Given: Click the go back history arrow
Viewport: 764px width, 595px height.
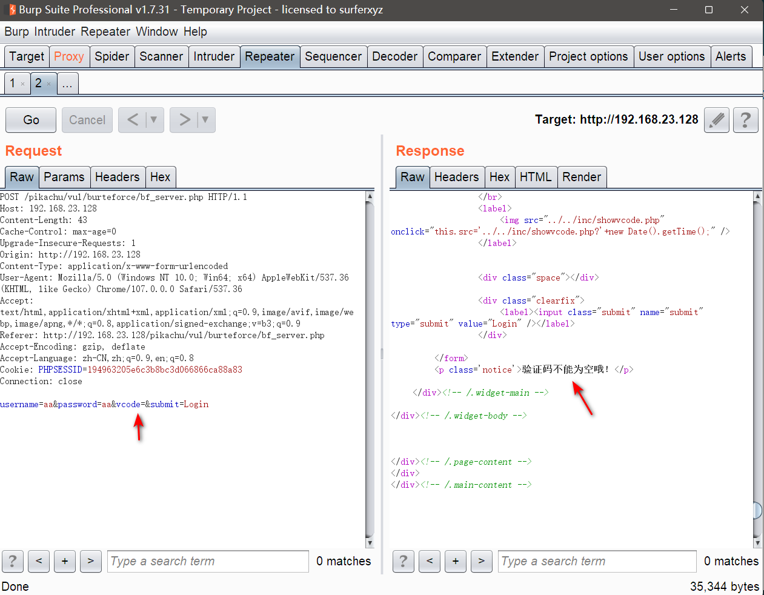Looking at the screenshot, I should 133,120.
